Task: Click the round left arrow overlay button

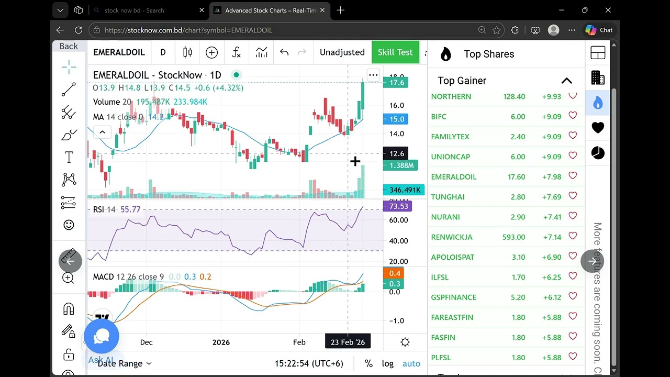Action: [x=70, y=261]
